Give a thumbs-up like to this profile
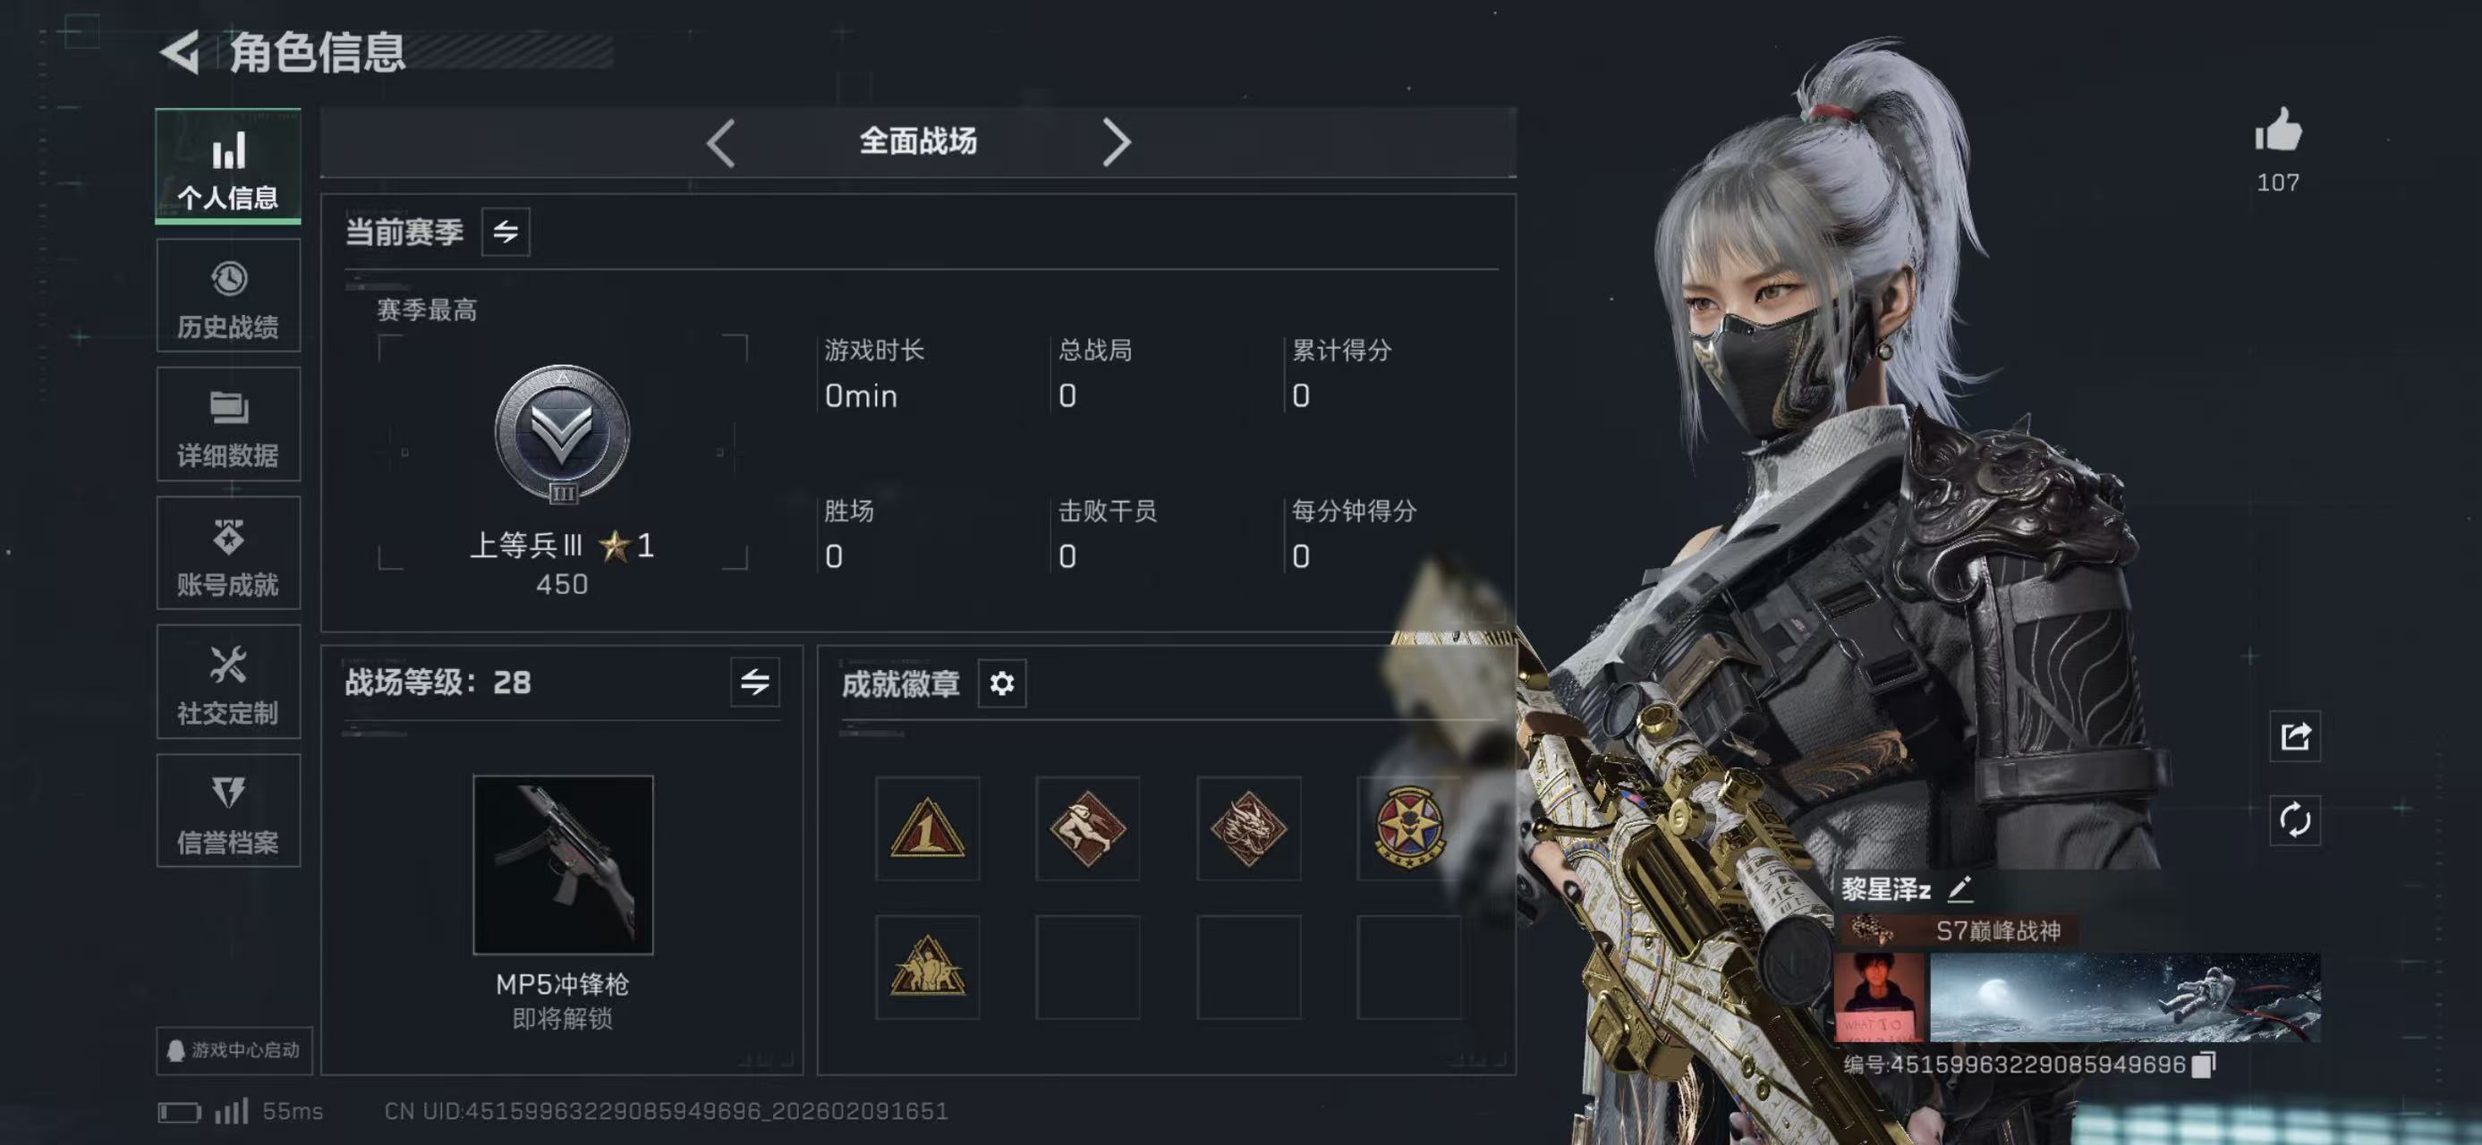This screenshot has height=1145, width=2482. [2278, 131]
